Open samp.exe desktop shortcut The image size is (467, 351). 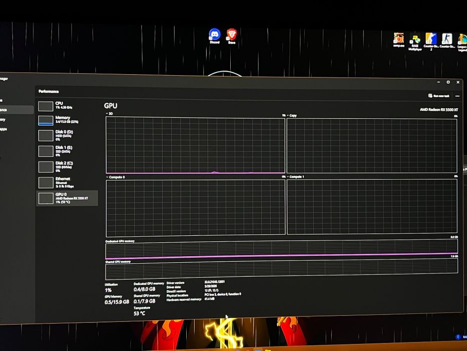click(398, 40)
